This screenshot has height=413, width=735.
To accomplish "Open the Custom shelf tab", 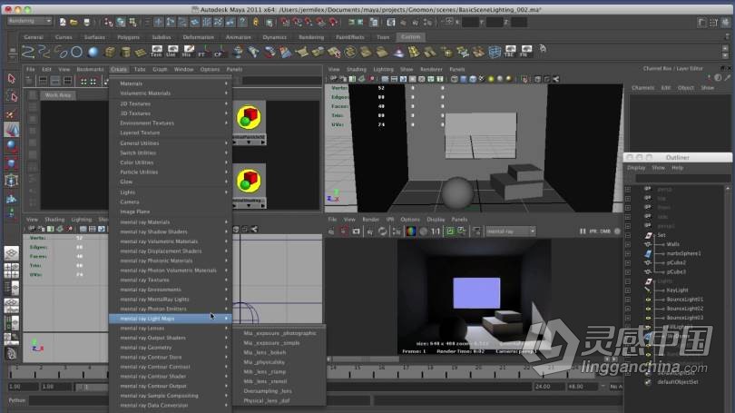I will coord(410,36).
